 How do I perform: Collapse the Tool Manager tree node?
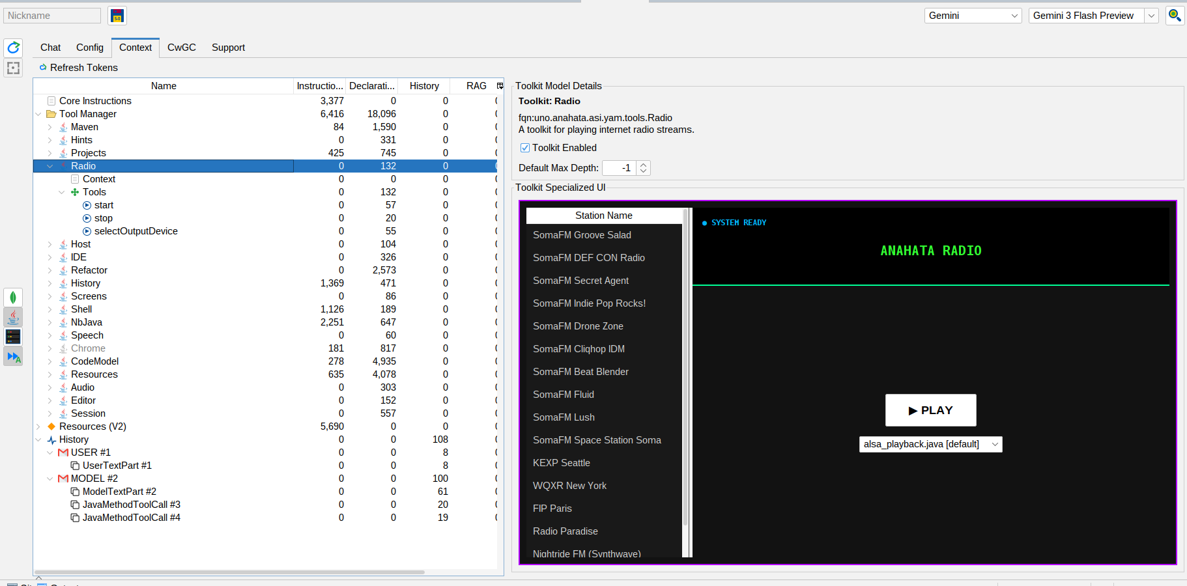point(38,114)
